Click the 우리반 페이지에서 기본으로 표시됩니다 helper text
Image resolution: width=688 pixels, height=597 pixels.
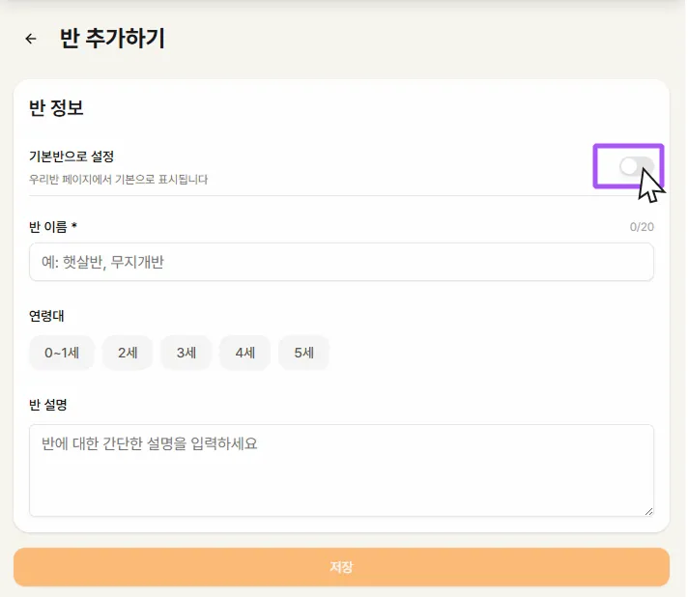118,179
